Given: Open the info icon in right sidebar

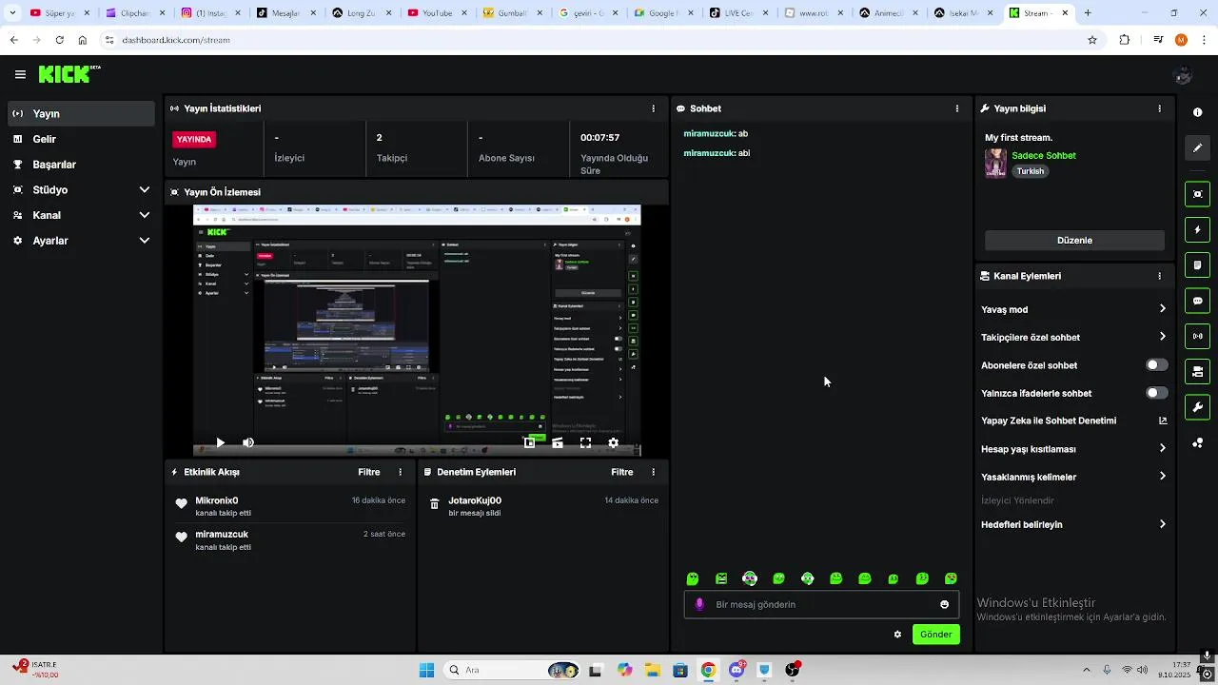Looking at the screenshot, I should click(1197, 112).
